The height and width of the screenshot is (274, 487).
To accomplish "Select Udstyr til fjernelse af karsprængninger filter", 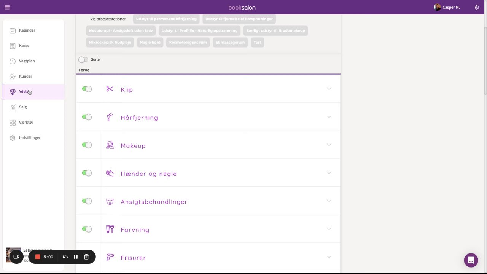I will coord(239,19).
